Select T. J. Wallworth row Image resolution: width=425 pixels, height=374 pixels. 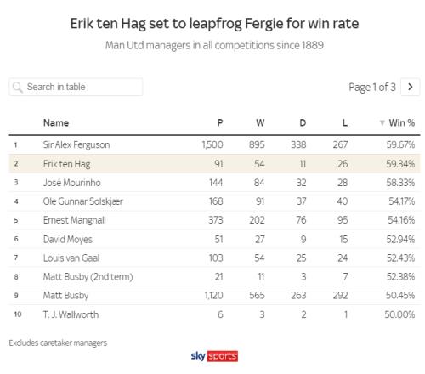click(214, 314)
